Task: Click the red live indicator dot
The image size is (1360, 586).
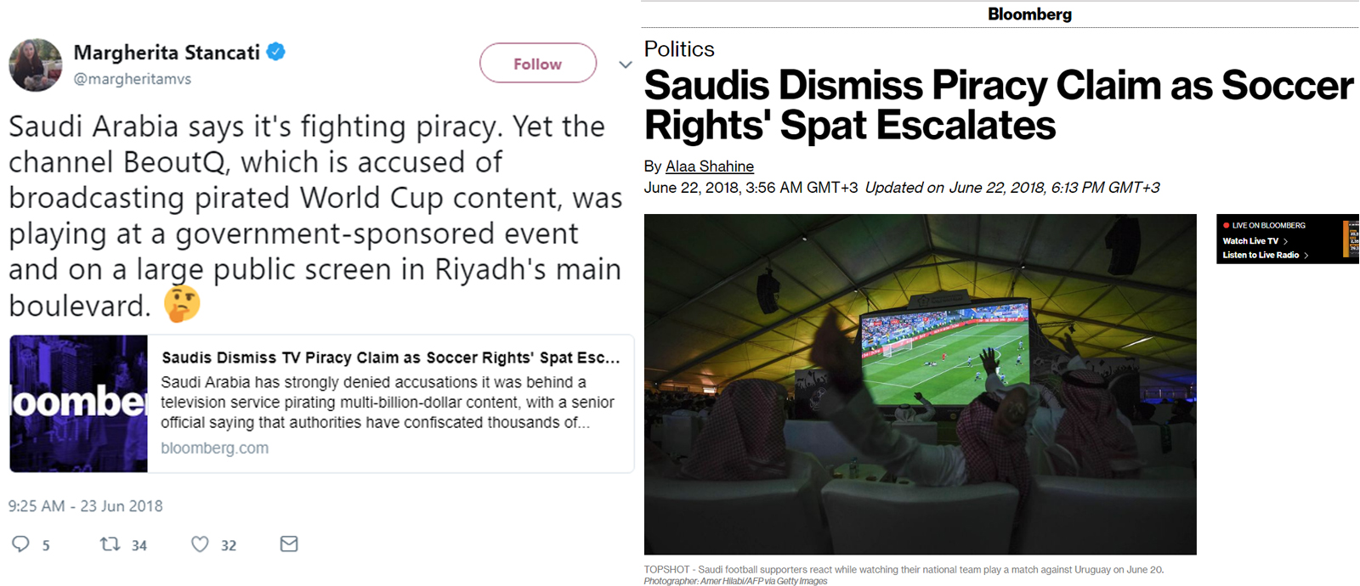Action: point(1226,225)
